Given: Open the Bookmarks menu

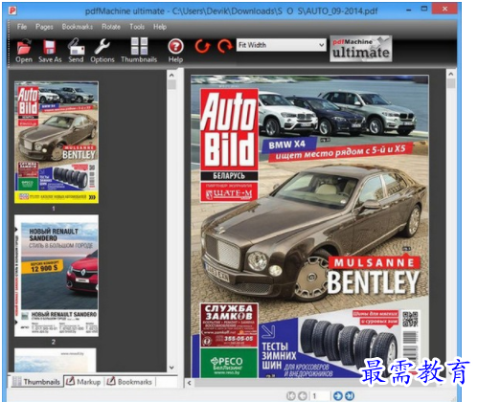Looking at the screenshot, I should pos(78,27).
